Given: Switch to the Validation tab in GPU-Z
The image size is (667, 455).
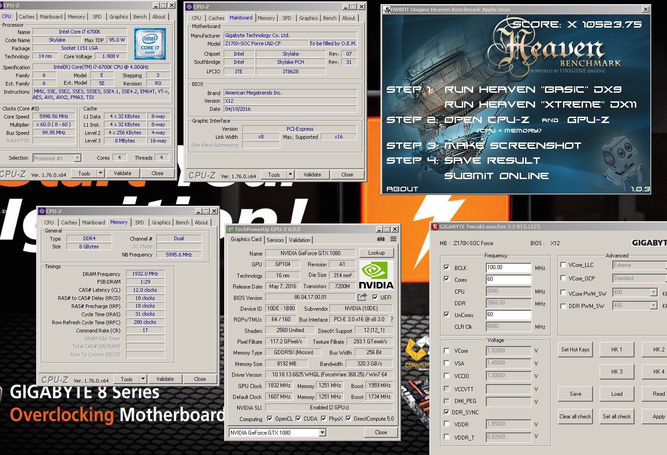Looking at the screenshot, I should point(300,240).
